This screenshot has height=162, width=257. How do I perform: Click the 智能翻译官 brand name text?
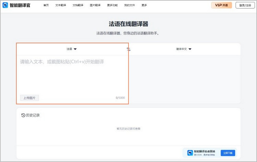point(20,5)
